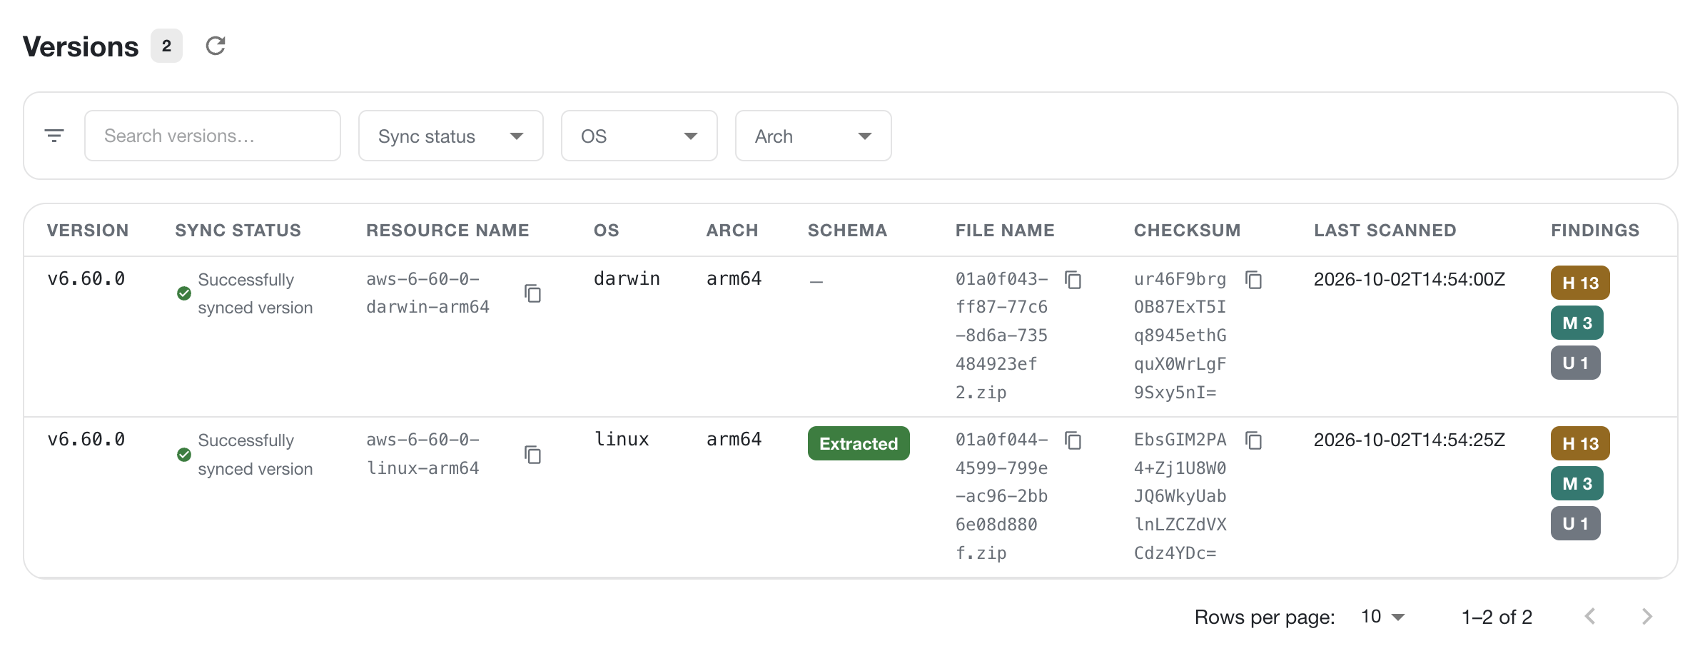Open U 1 findings badge in darwin row
The image size is (1690, 671).
click(x=1576, y=363)
